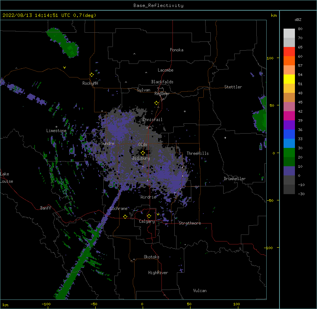Click the Stettler city label
This screenshot has width=317, height=309.
pyautogui.click(x=233, y=87)
